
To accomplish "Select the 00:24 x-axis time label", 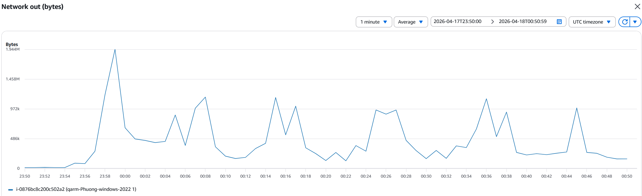I will click(366, 176).
